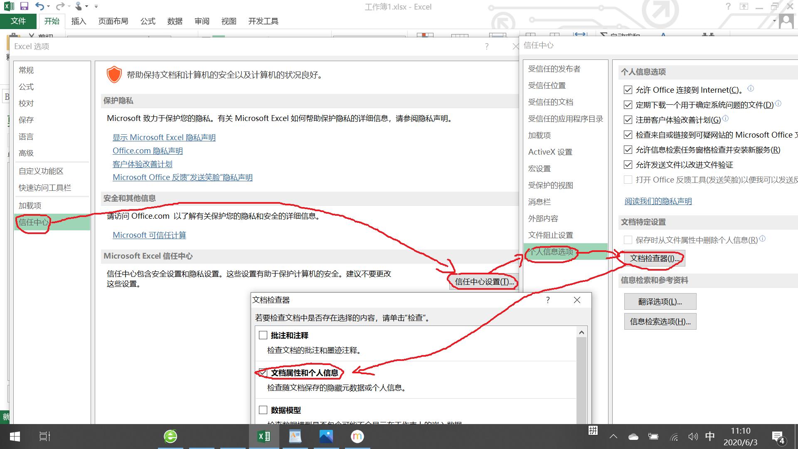The width and height of the screenshot is (798, 449).
Task: Open the Office.com 隐私声明 link
Action: point(148,150)
